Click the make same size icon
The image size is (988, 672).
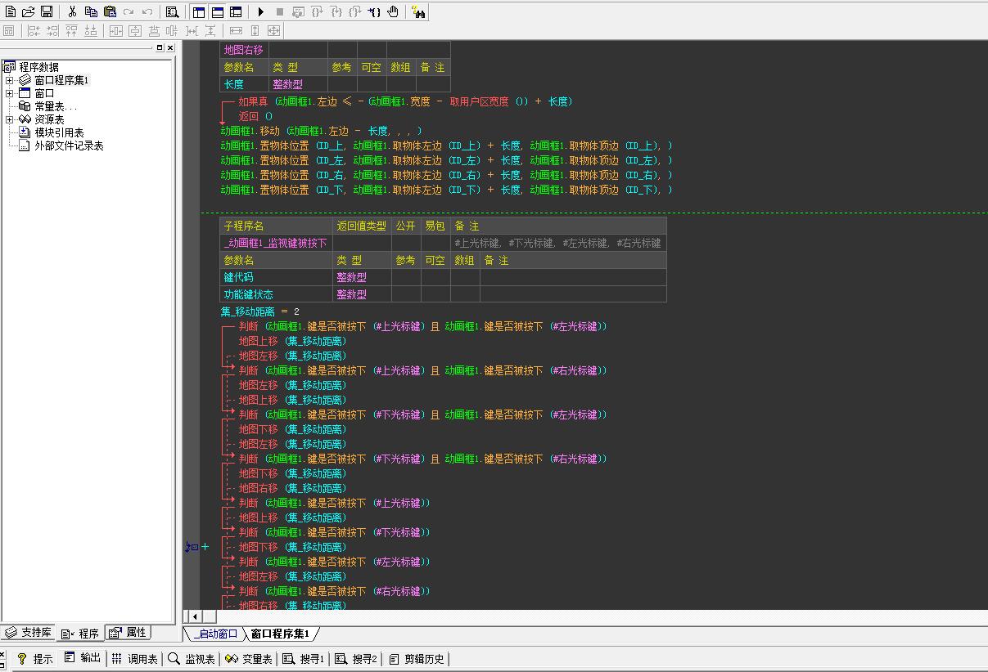point(273,30)
